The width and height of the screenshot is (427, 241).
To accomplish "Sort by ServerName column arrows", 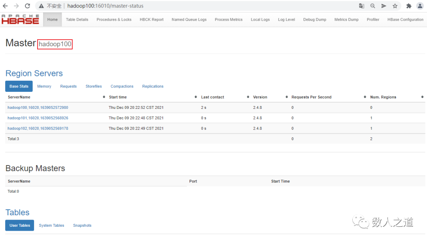I will [104, 97].
